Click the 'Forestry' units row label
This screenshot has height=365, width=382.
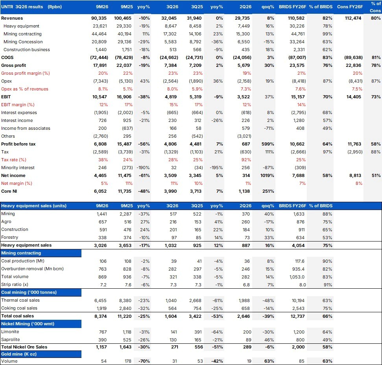click(x=9, y=237)
